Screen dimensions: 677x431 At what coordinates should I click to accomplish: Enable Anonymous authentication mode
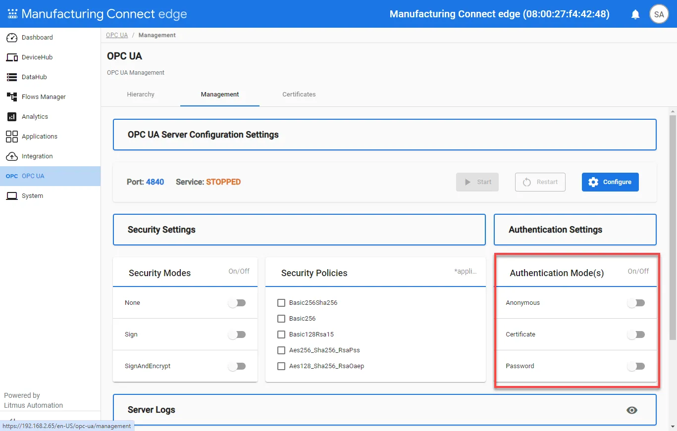636,303
